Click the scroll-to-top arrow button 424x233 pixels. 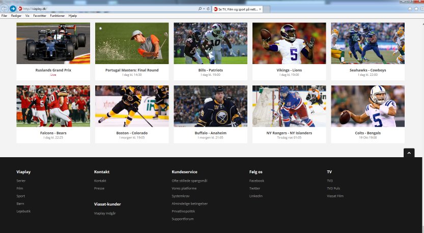tap(409, 153)
